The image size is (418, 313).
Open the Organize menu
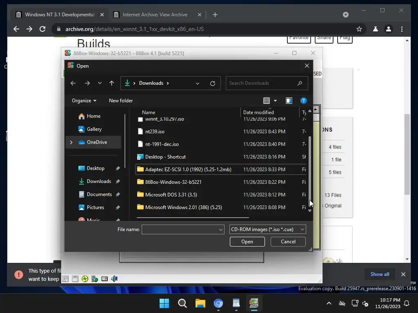point(84,101)
